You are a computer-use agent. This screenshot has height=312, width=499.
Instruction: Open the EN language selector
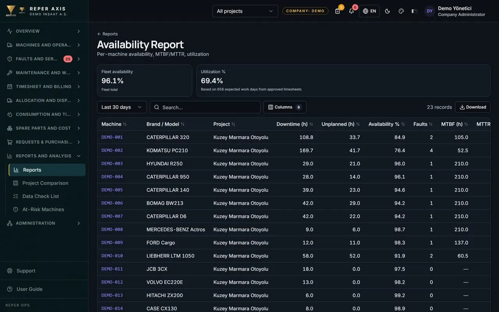click(369, 11)
